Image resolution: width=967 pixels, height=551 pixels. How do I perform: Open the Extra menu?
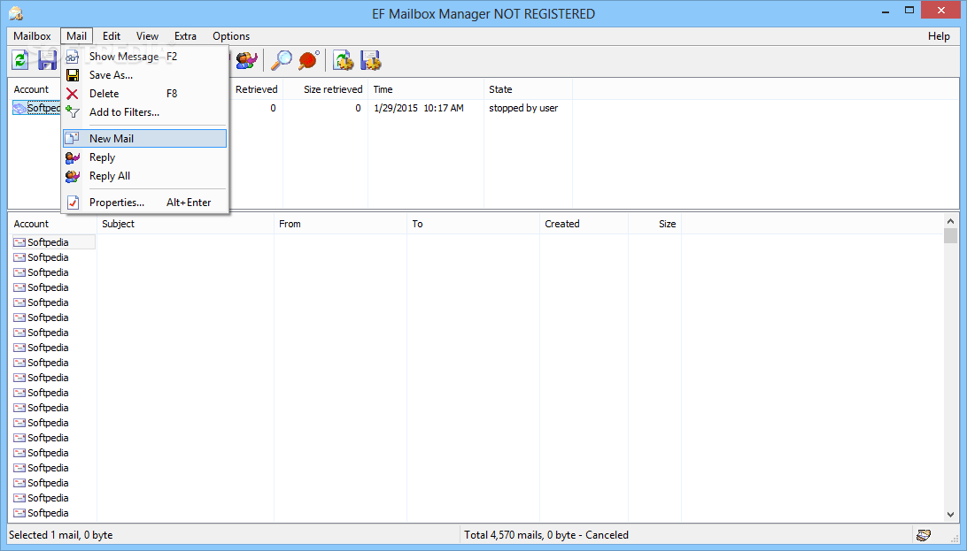[185, 36]
